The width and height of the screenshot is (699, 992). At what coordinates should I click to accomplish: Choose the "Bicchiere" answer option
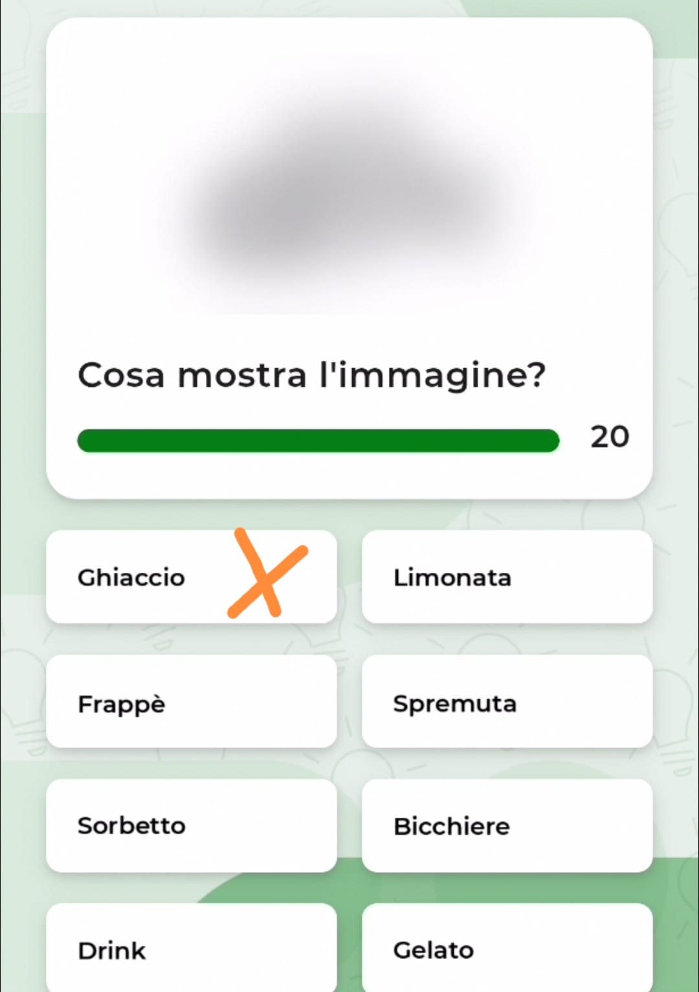pos(507,826)
